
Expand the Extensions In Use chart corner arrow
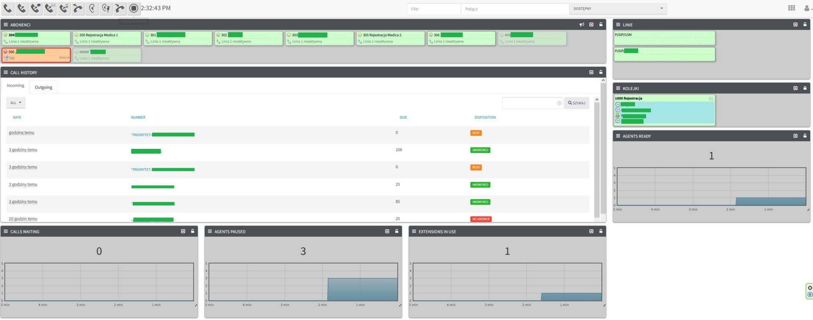click(x=604, y=305)
